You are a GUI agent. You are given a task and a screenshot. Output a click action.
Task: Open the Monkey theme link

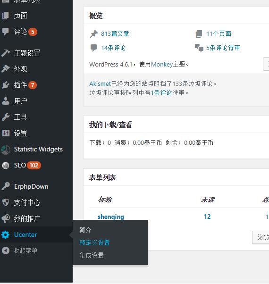tap(162, 64)
